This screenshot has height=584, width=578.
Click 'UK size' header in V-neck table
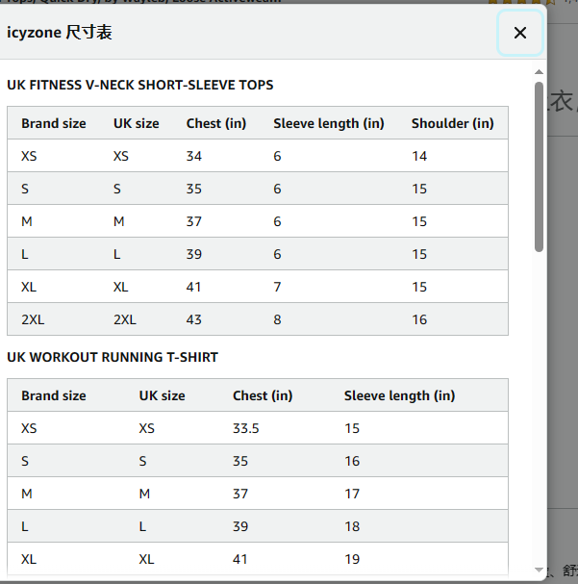(x=137, y=123)
